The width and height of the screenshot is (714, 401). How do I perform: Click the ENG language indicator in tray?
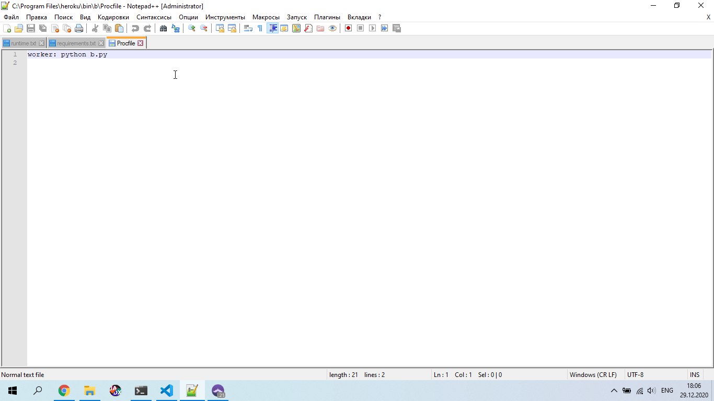[x=667, y=391]
